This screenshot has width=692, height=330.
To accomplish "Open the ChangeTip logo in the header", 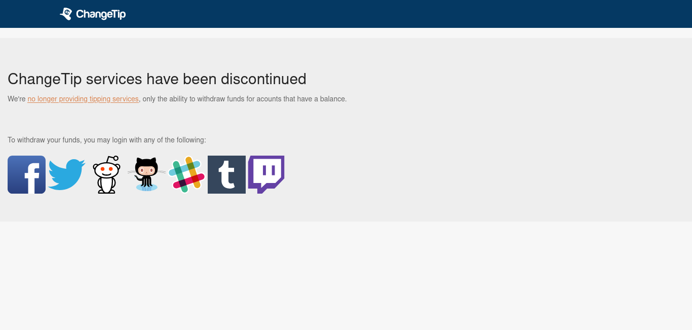I will point(93,14).
